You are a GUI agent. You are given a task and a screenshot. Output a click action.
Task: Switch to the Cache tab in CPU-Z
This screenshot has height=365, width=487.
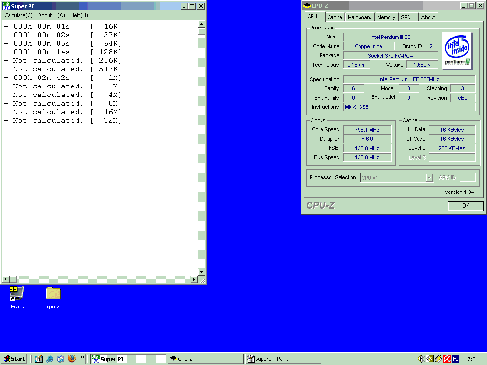click(x=334, y=18)
